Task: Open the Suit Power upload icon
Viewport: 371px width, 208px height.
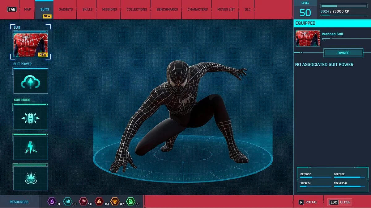Action: 30,81
